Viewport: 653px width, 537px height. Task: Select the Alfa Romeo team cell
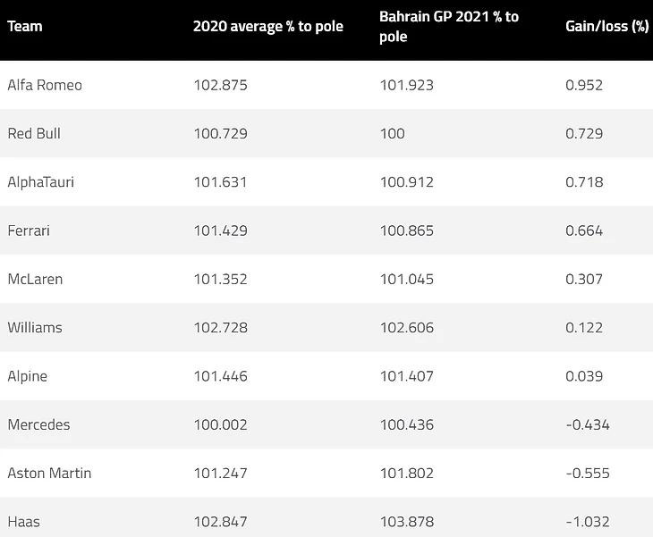coord(45,85)
